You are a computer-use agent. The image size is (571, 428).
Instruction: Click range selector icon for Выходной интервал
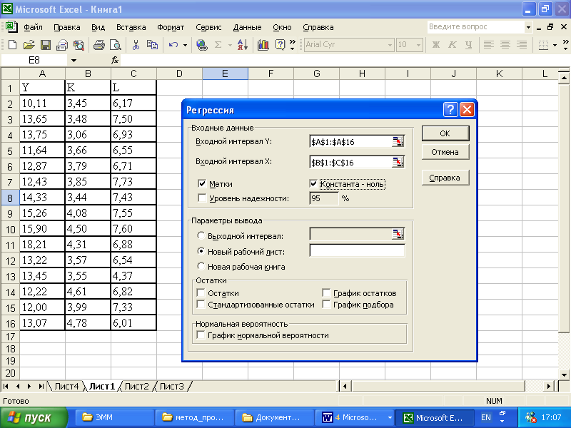pos(398,234)
